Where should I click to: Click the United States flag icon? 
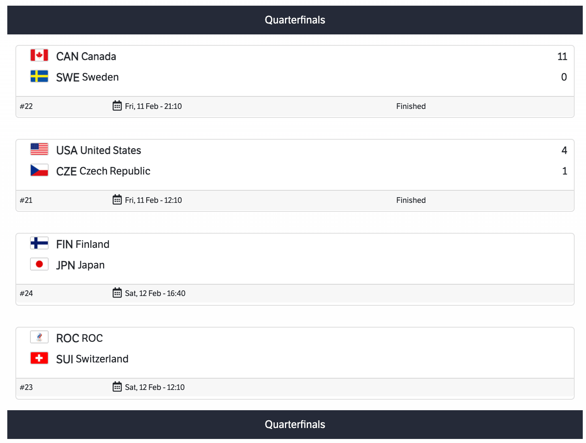pyautogui.click(x=39, y=149)
